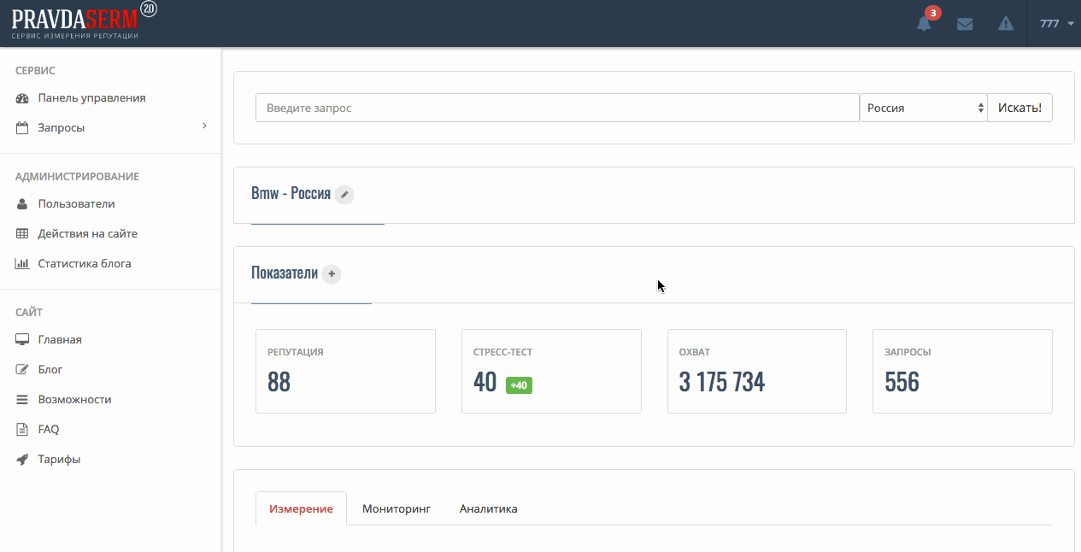Expand the Запросы submenu chevron

tap(204, 126)
